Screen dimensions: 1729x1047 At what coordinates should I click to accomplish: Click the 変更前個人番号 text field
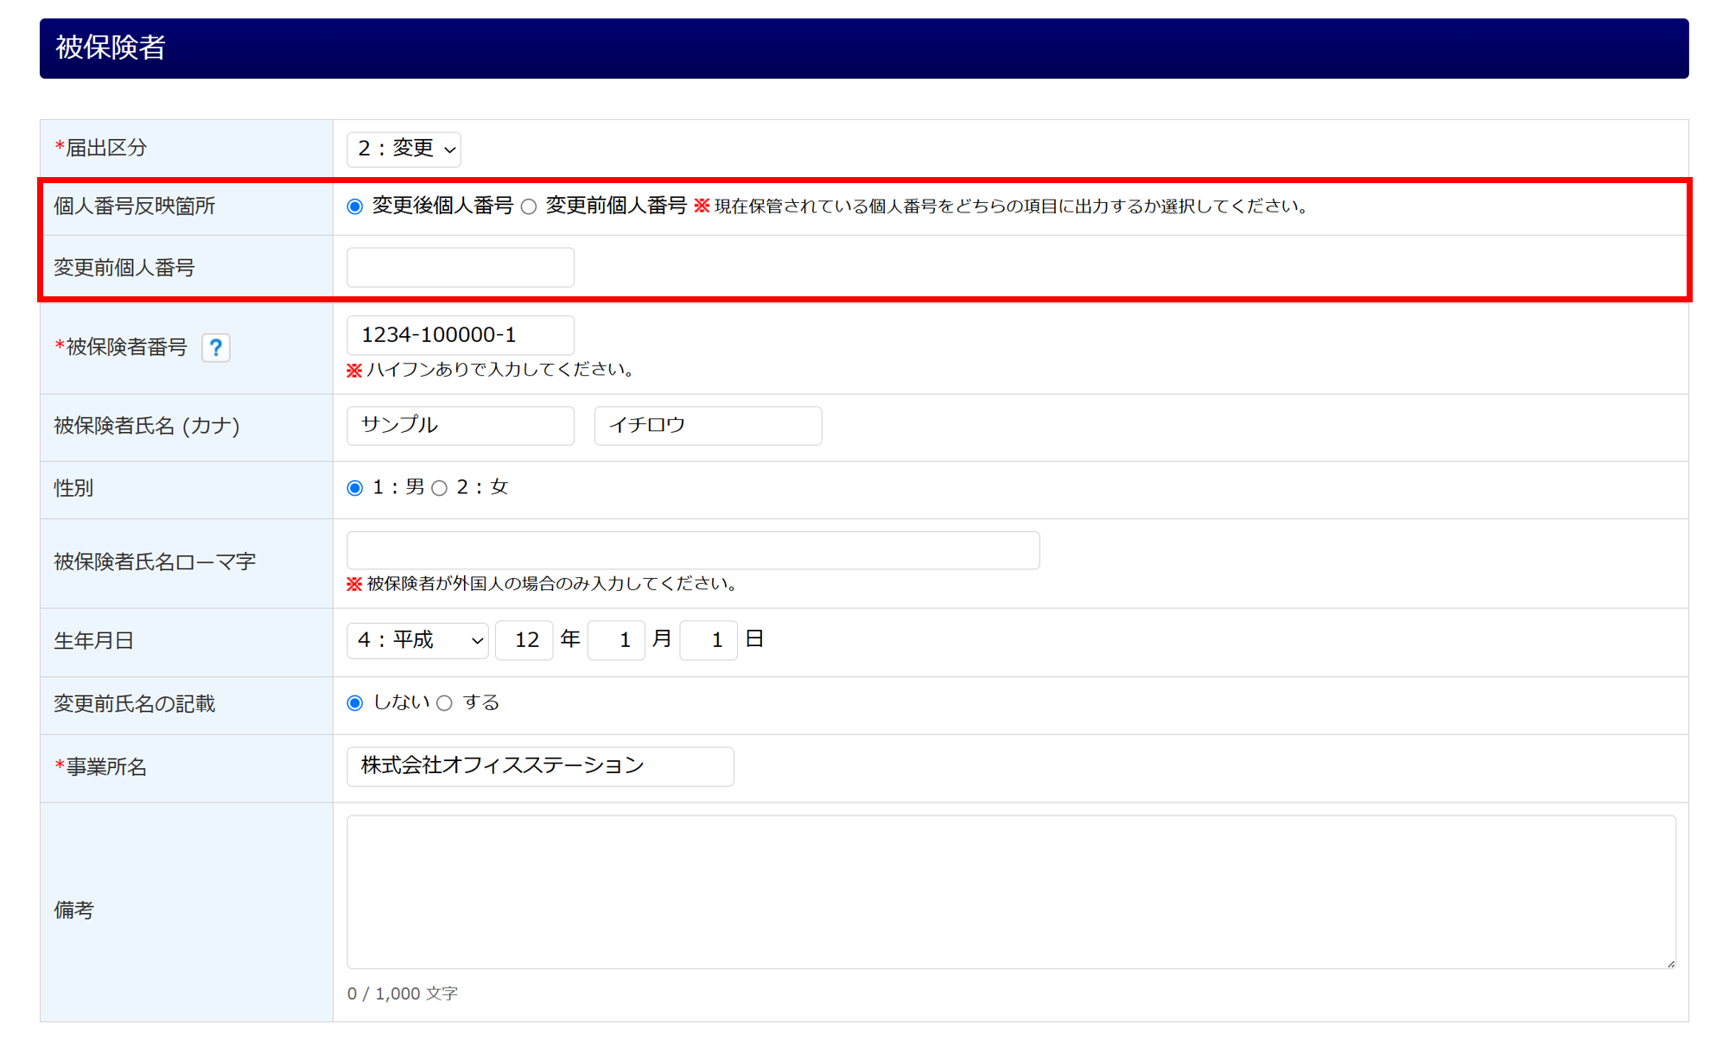(460, 268)
